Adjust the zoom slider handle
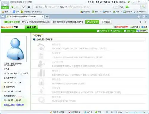Viewport: 149px width, 114px height. pos(136,112)
